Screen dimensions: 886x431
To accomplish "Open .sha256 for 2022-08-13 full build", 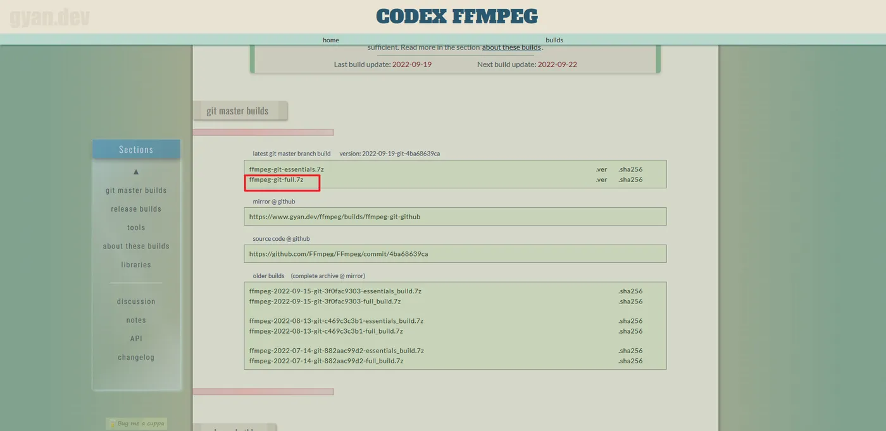I will pyautogui.click(x=630, y=331).
